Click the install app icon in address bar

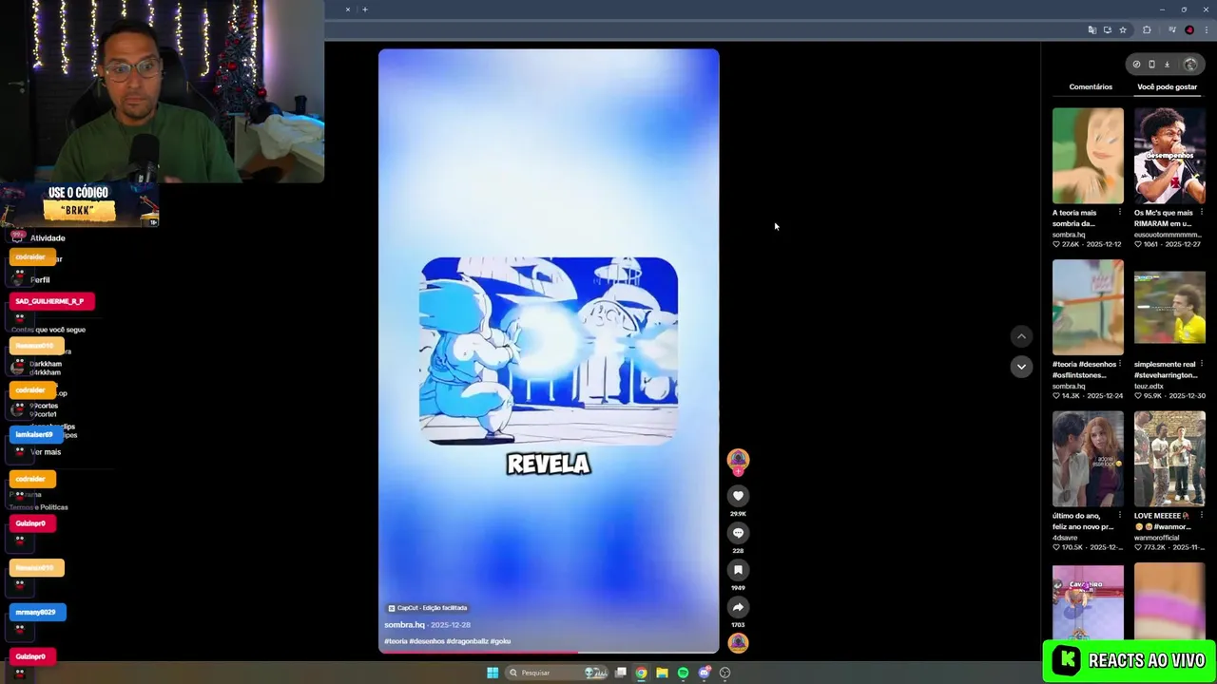1107,30
